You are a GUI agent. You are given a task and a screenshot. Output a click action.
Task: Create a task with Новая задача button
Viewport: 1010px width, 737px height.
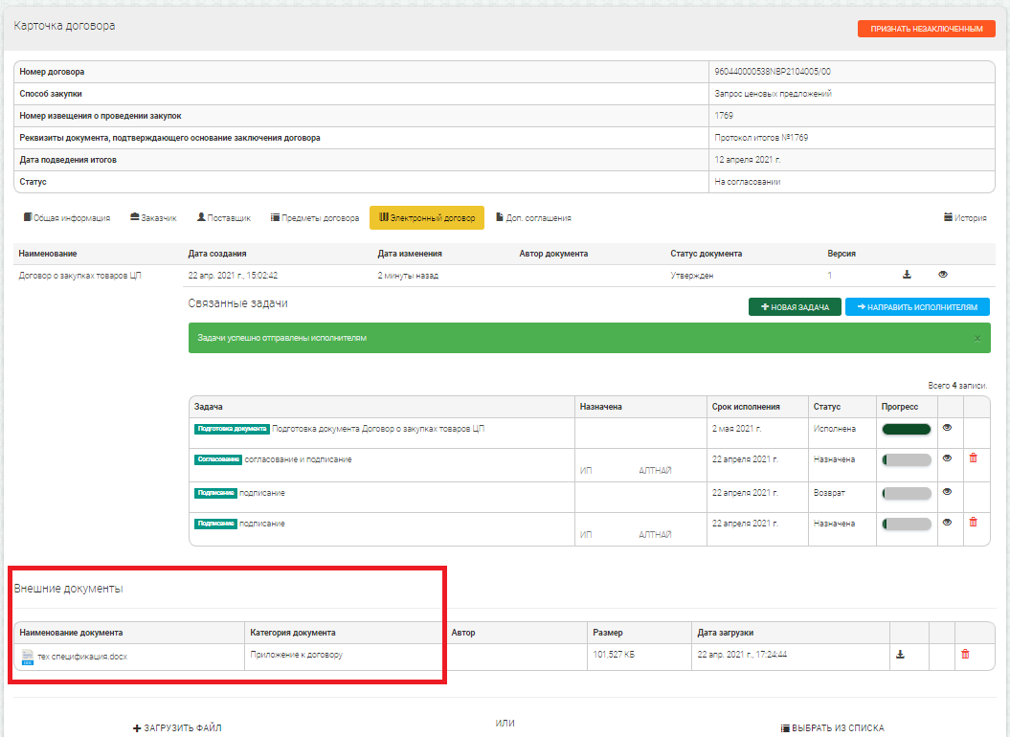(794, 307)
